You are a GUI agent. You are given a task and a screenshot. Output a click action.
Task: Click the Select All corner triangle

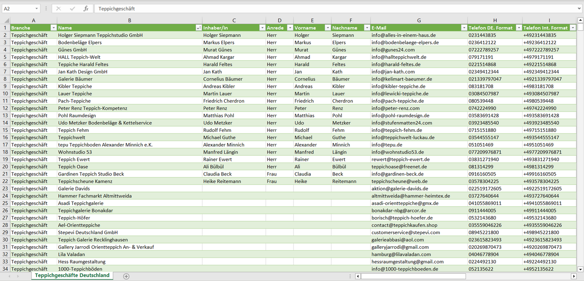point(6,20)
